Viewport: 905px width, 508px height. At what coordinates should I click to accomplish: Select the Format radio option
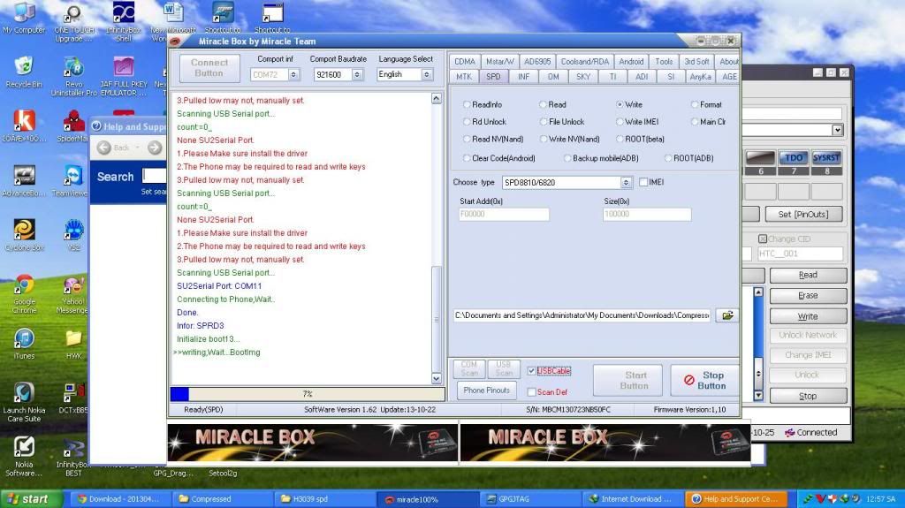tap(695, 104)
